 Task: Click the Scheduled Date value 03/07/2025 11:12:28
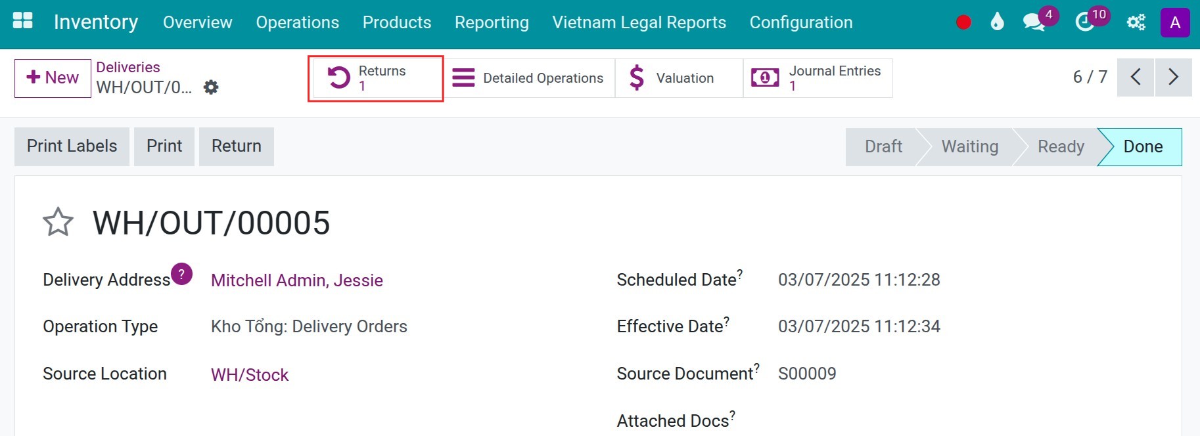click(x=859, y=280)
